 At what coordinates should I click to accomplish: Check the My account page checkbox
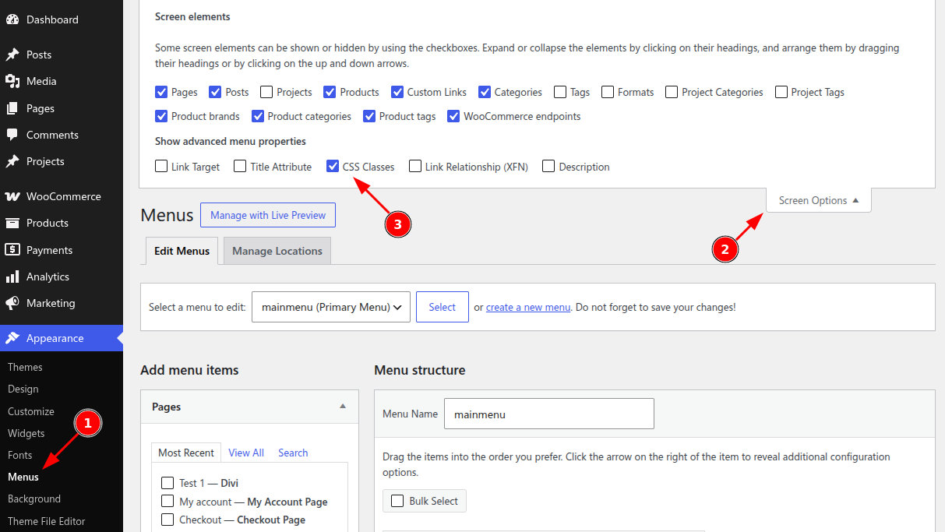(167, 501)
